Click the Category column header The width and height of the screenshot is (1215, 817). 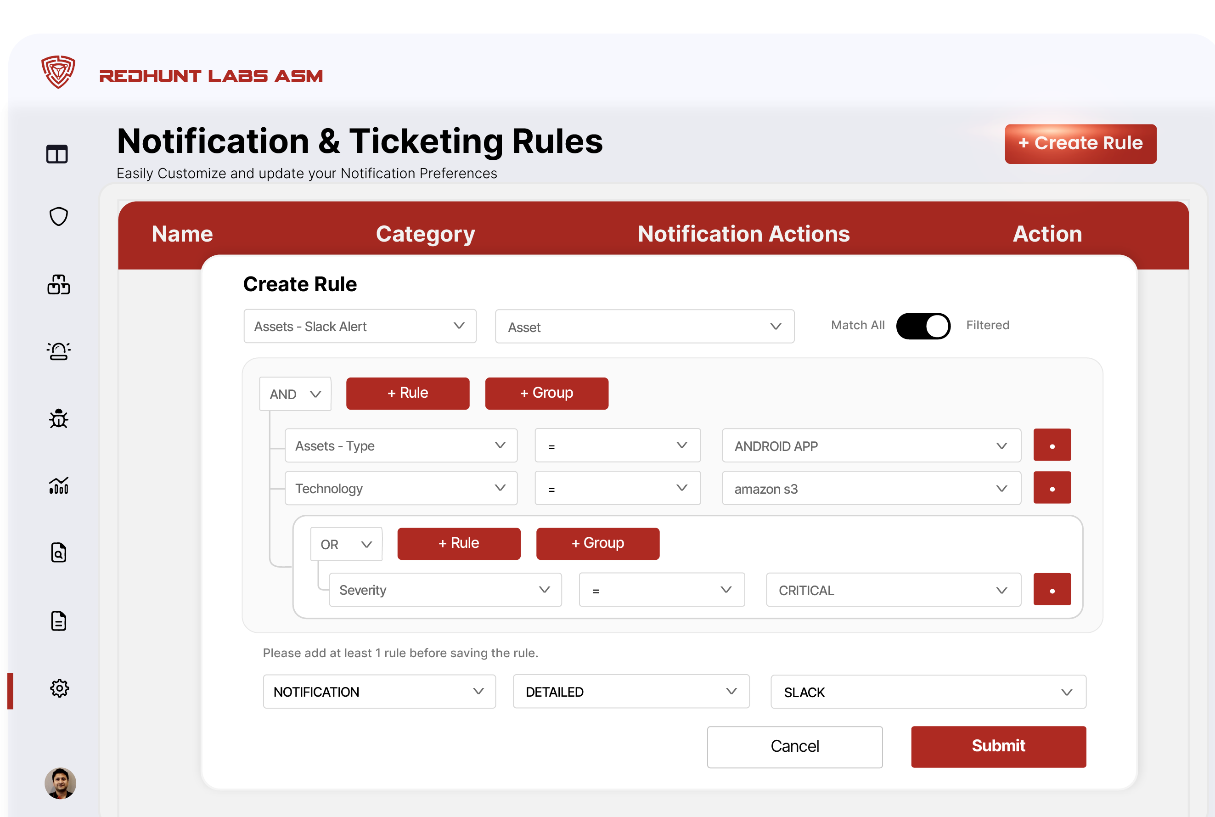coord(425,234)
